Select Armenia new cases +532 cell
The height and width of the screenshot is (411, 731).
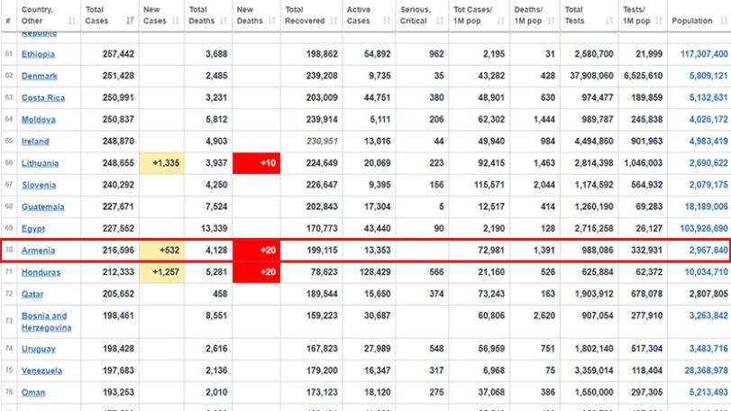pos(161,251)
